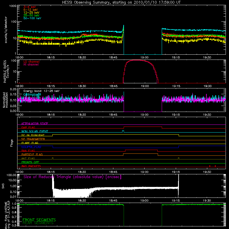Click the SAA FLAG label
This screenshot has height=229, width=229.
[28, 151]
